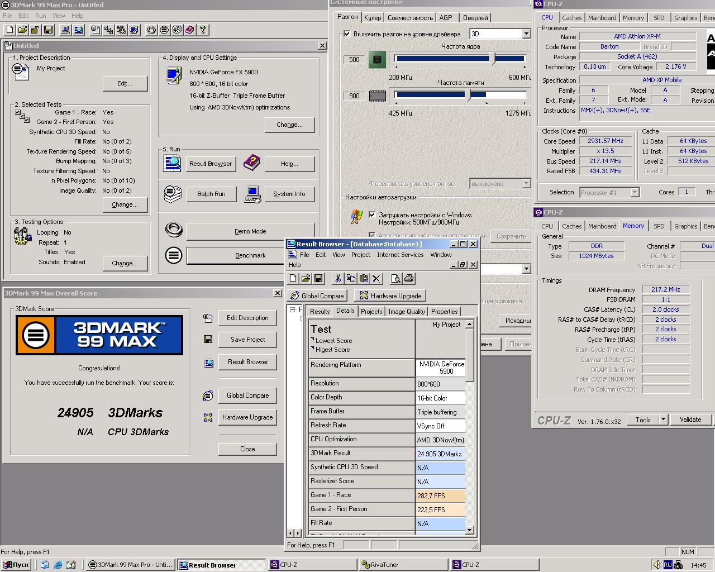Open the 'выключено' performance level dropdown

click(x=526, y=184)
